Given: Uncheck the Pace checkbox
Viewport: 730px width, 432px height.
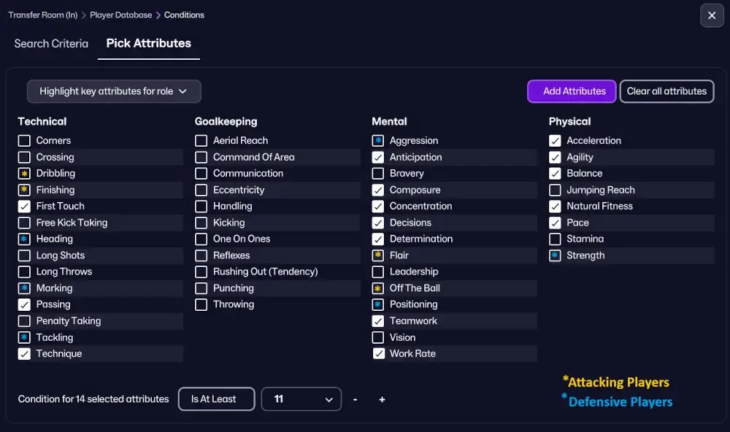Looking at the screenshot, I should [x=555, y=223].
